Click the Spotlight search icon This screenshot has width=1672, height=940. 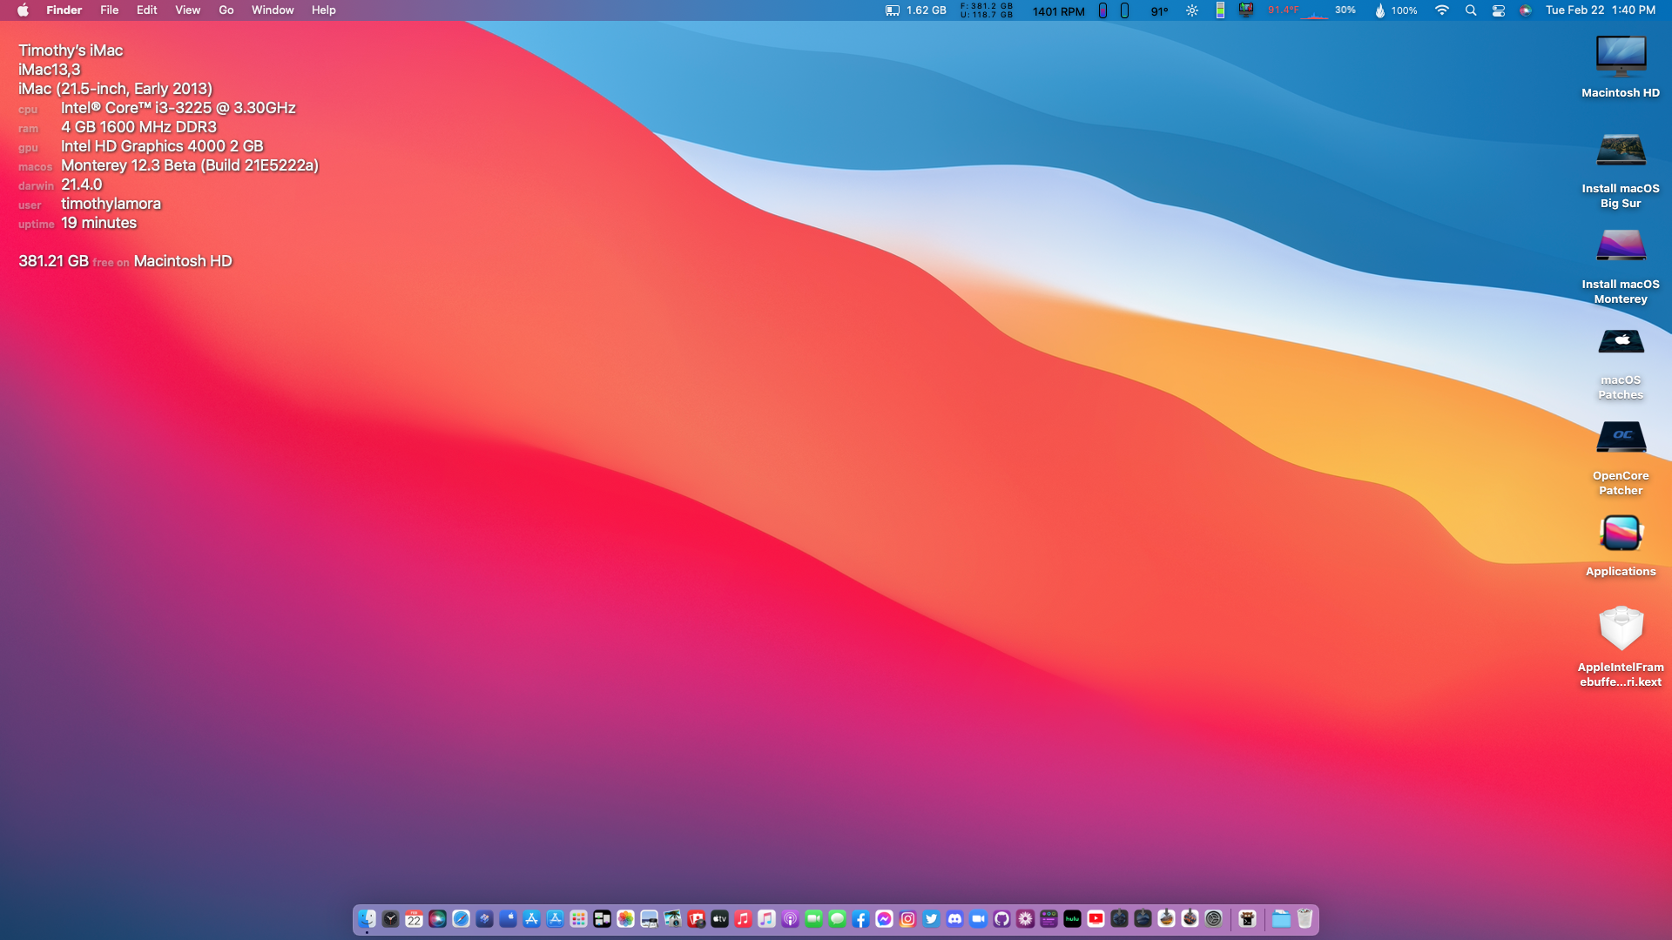[1470, 10]
